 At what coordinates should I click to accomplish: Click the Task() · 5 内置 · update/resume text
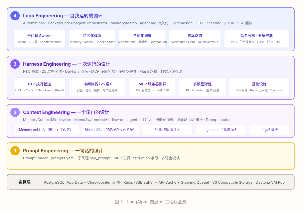pyautogui.click(x=39, y=42)
